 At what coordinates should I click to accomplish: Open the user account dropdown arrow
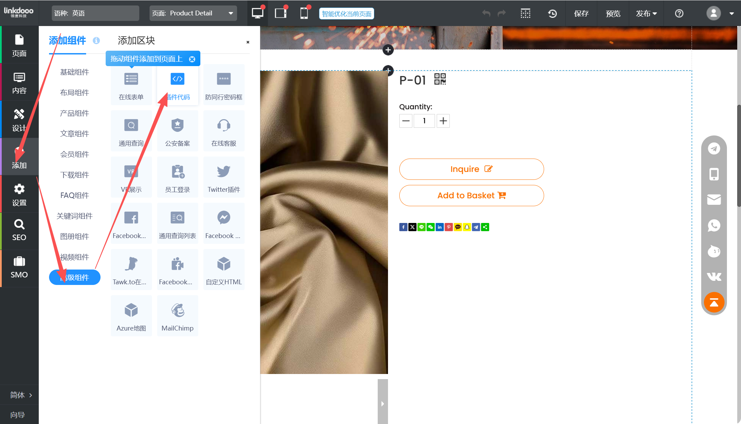732,14
